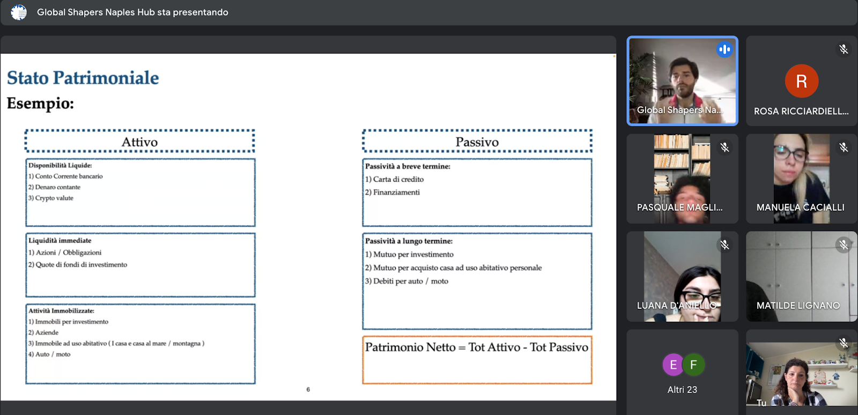Click the Global Shapers Naples Hub presenter avatar
The height and width of the screenshot is (415, 858).
pyautogui.click(x=19, y=12)
